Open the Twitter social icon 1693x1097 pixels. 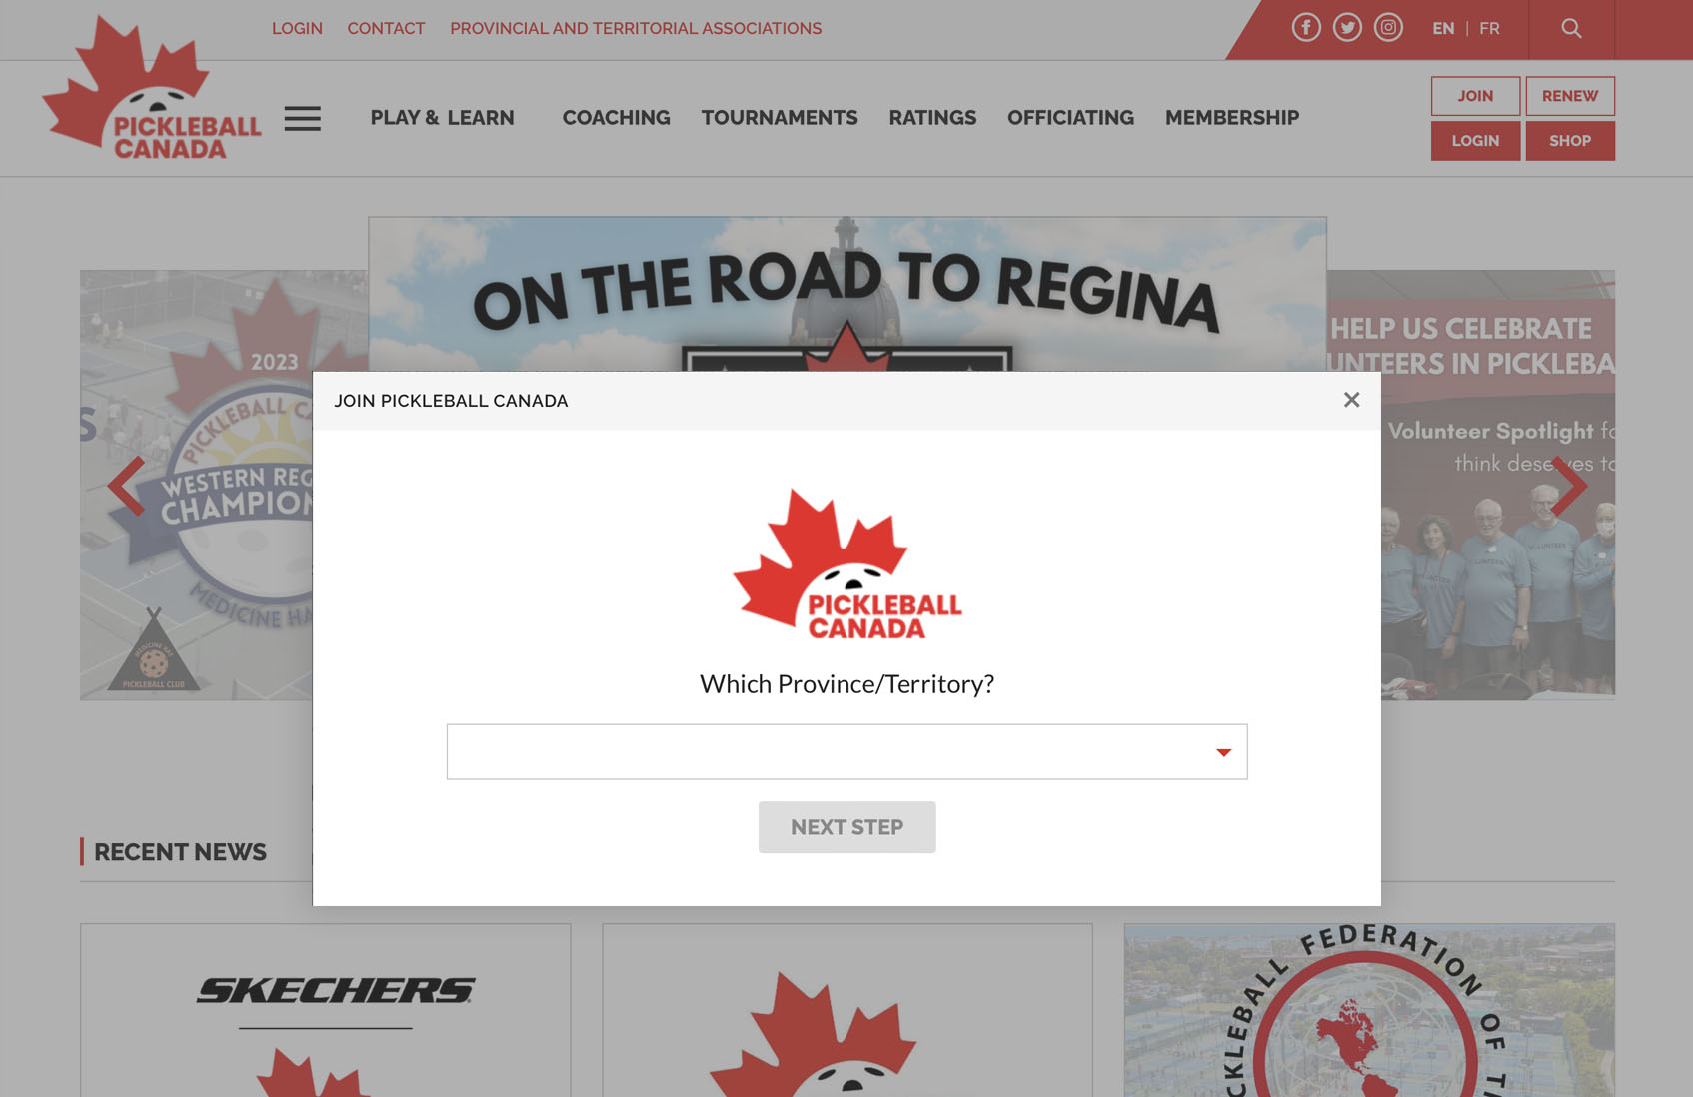click(1347, 28)
